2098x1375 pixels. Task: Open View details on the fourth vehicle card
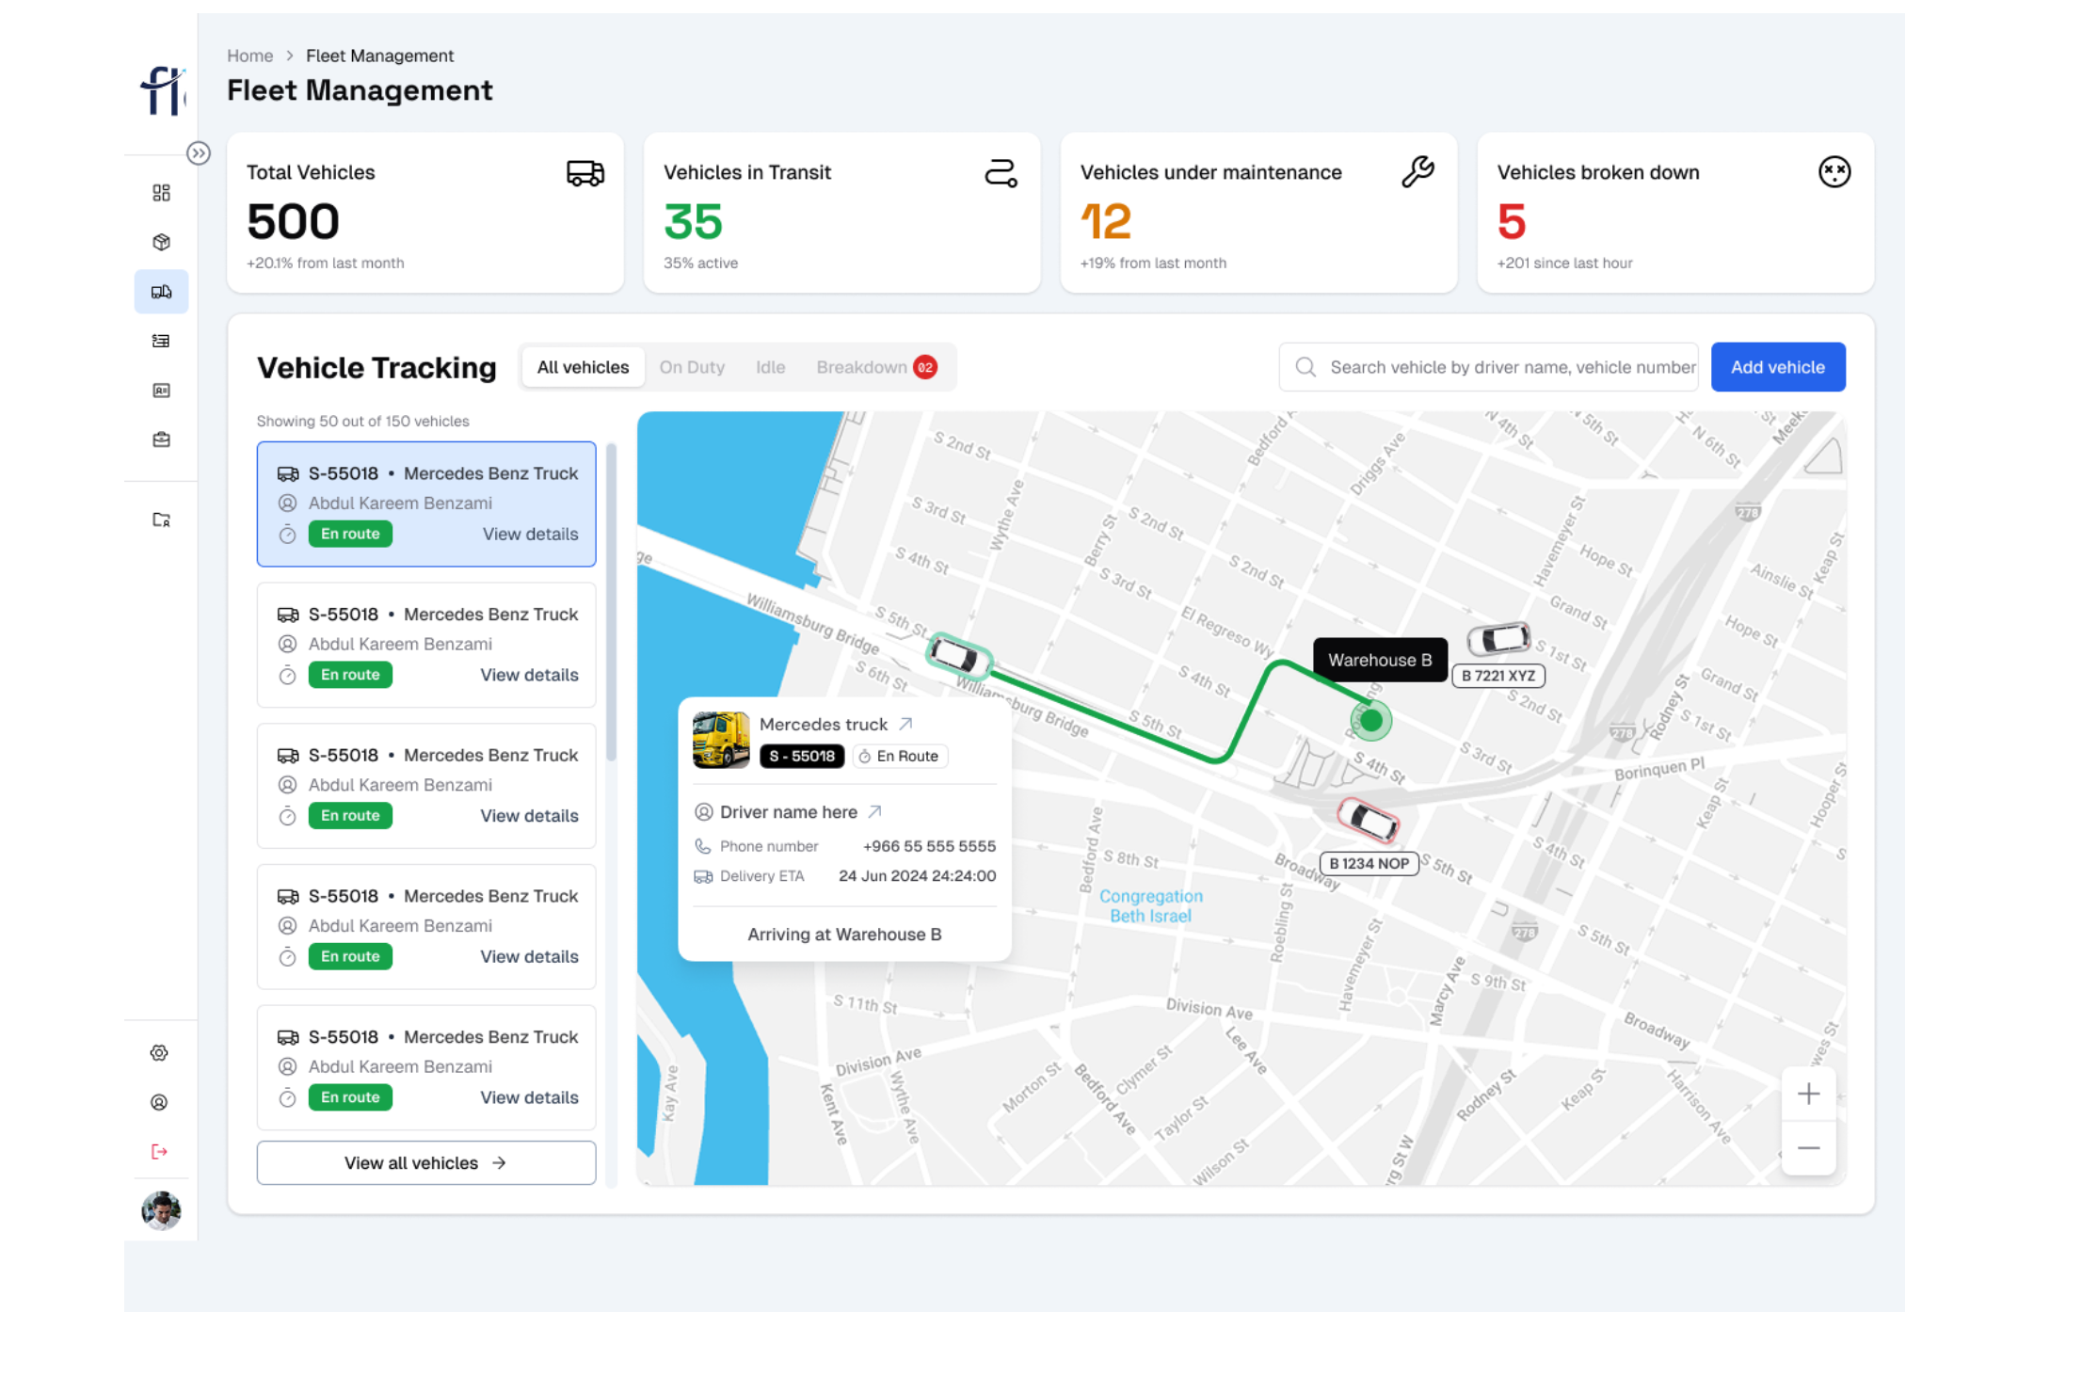tap(530, 956)
